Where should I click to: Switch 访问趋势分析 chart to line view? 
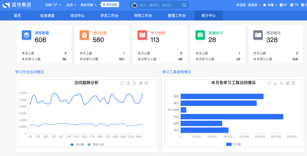pyautogui.click(x=134, y=83)
